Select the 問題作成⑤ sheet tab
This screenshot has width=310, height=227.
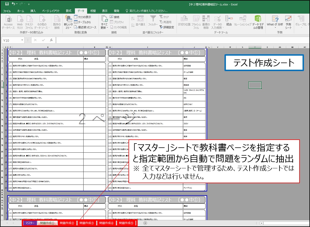126,223
